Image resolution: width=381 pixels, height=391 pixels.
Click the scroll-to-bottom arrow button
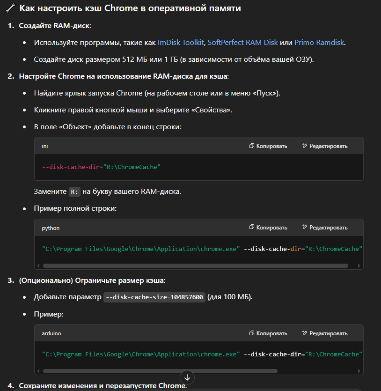click(x=187, y=376)
